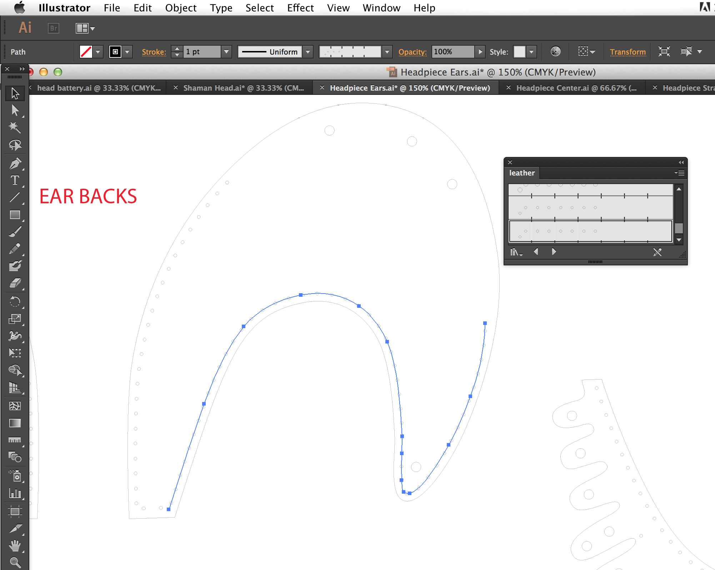Collapse the leather panel with double-arrow toggle
715x570 pixels.
click(x=680, y=162)
